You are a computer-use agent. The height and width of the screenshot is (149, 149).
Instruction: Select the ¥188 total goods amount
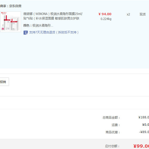144,117
